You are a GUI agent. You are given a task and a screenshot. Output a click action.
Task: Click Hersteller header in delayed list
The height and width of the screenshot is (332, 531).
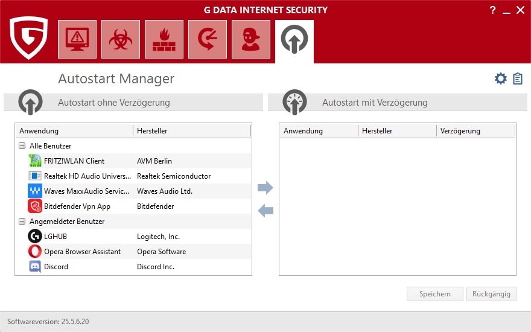(x=397, y=131)
